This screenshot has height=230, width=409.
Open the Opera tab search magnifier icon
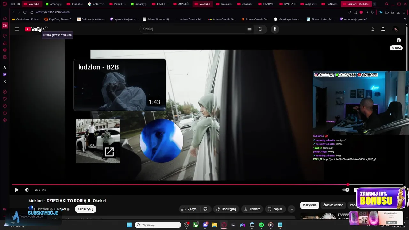[387, 4]
